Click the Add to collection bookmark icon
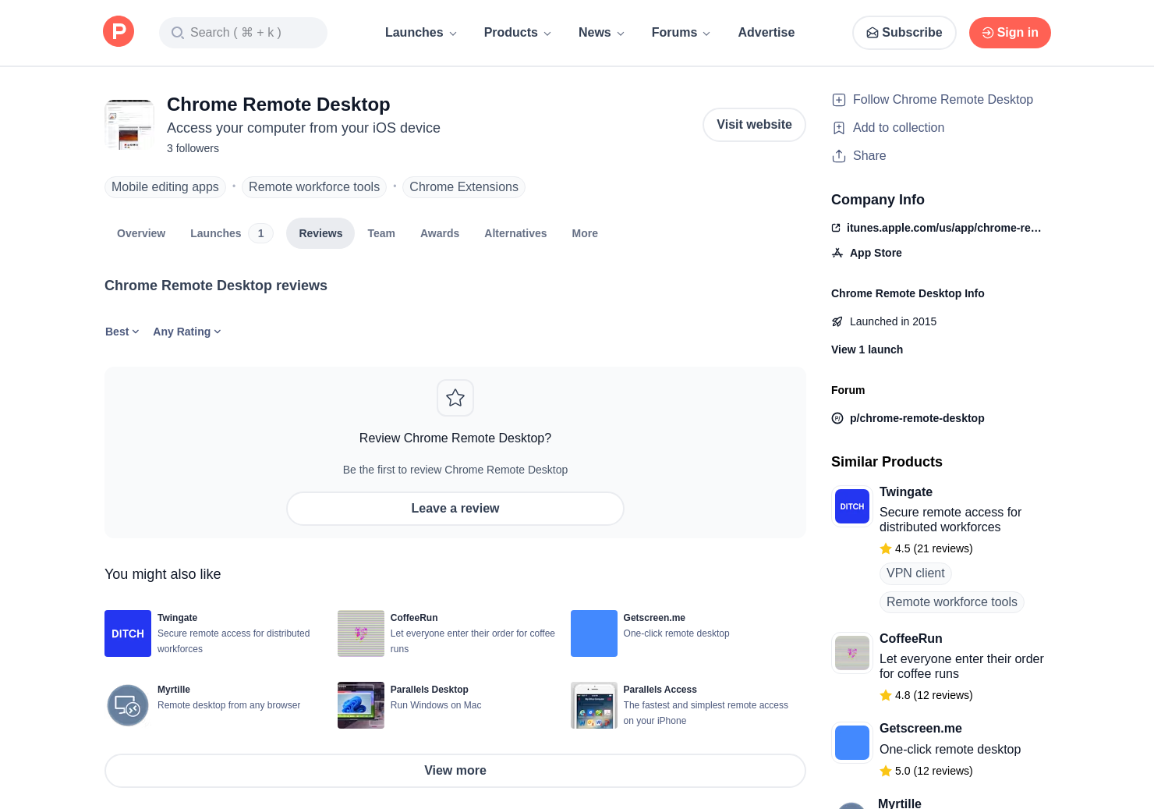1154x809 pixels. (x=839, y=128)
